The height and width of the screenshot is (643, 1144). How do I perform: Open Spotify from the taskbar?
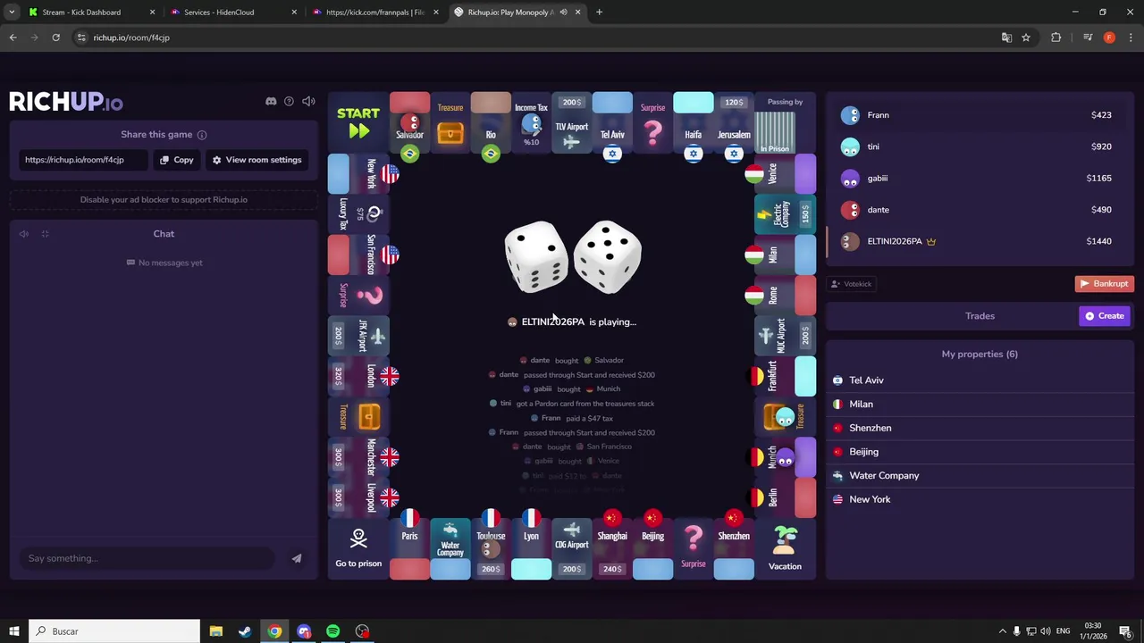[x=332, y=631]
